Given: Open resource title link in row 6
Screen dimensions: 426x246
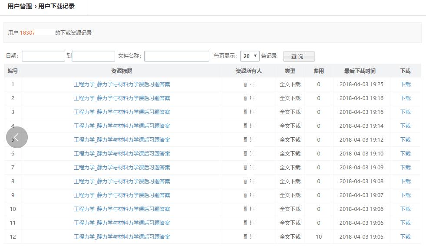Looking at the screenshot, I should [x=122, y=154].
